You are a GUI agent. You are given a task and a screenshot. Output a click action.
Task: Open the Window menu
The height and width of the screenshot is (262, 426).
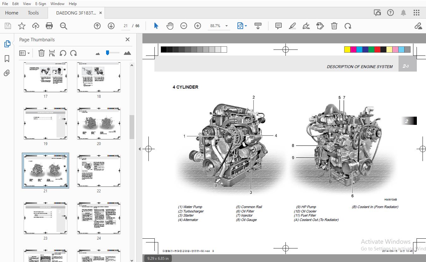tap(57, 3)
